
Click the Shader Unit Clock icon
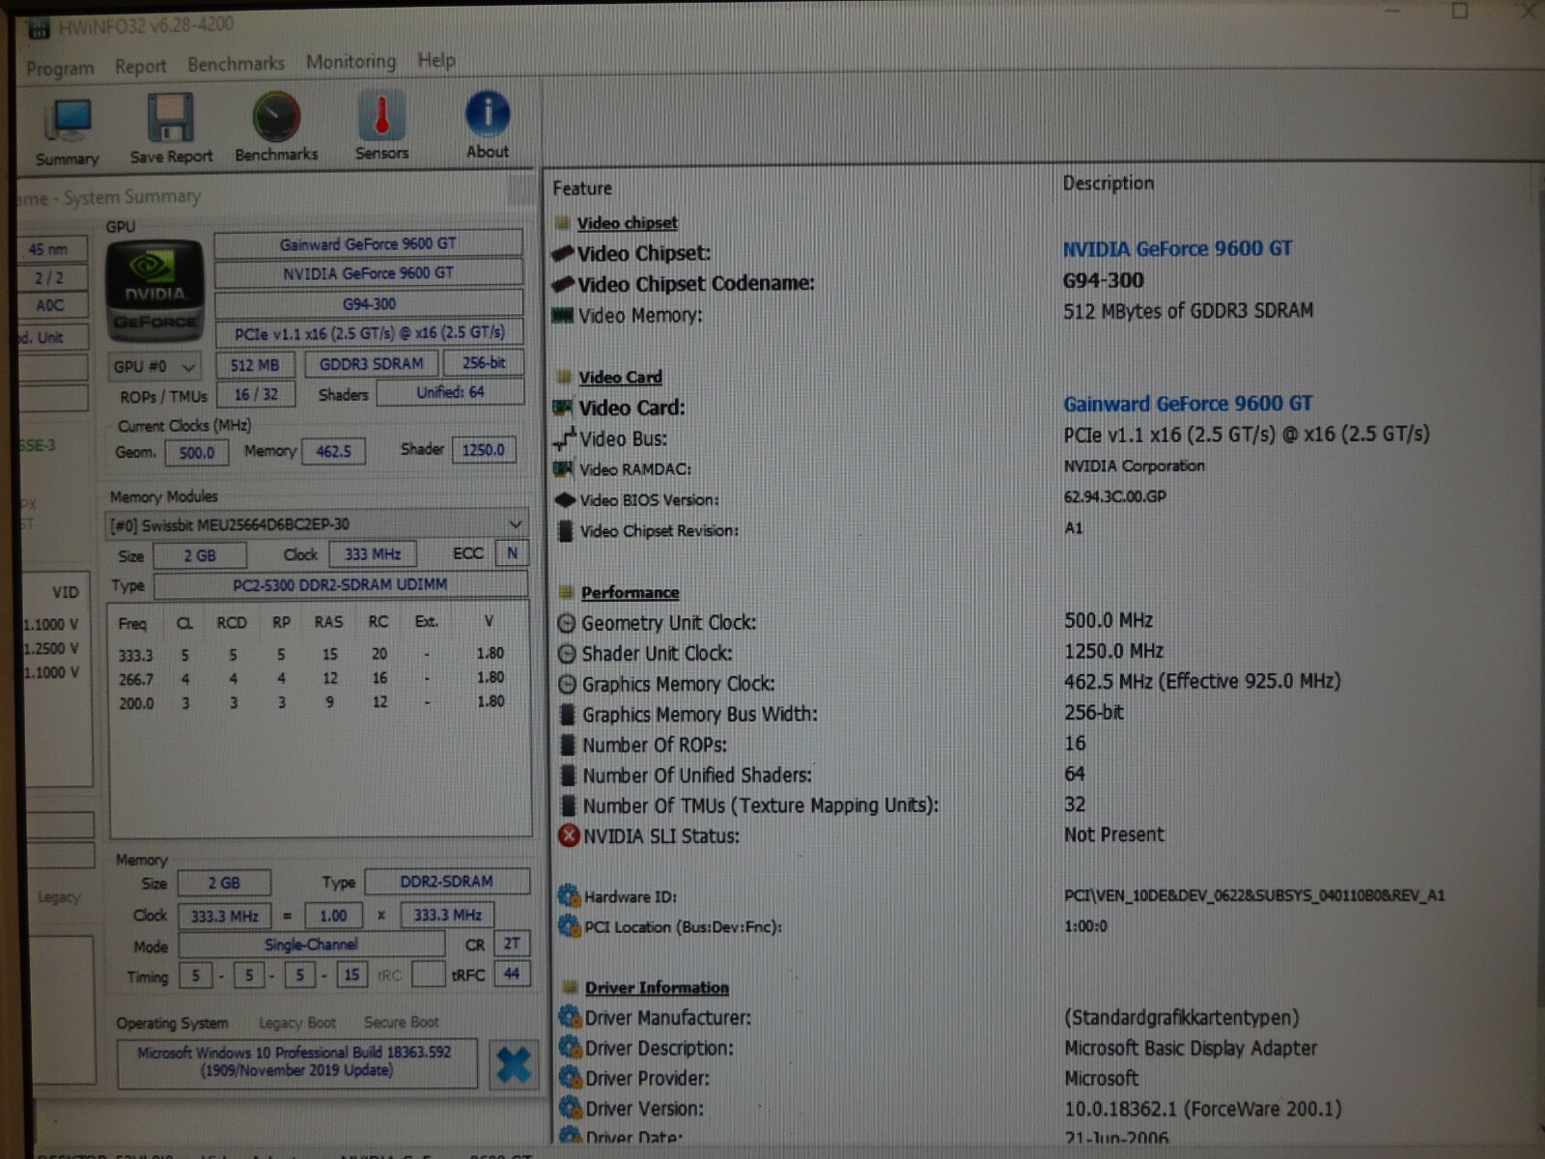(567, 654)
